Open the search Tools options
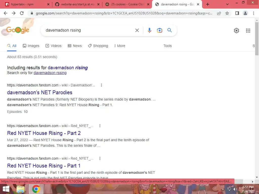Screen dimensions: 259x194 [x=167, y=46]
